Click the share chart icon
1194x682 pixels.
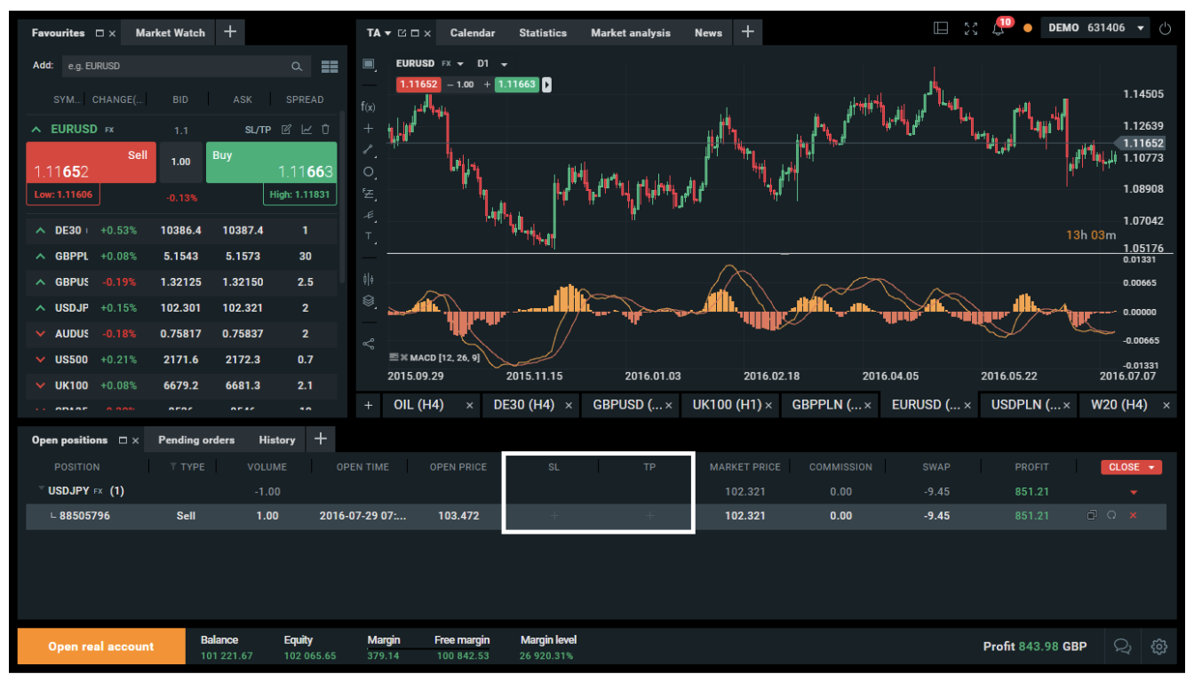tap(369, 344)
